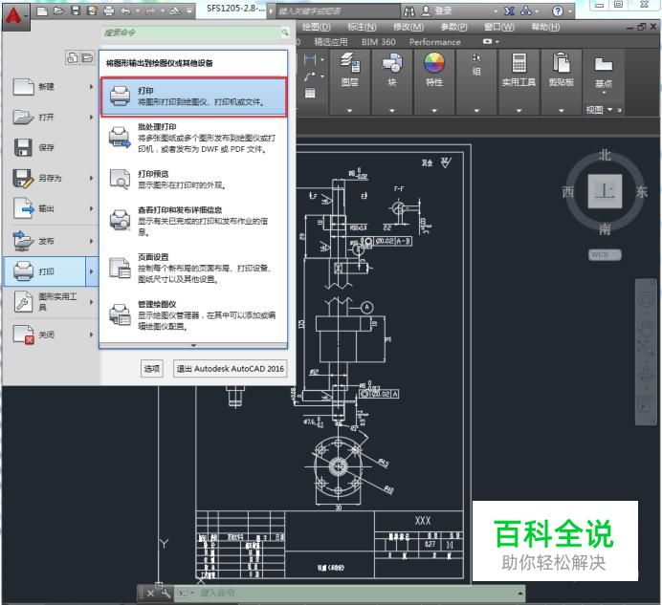The width and height of the screenshot is (662, 605).
Task: Click the Save disk icon in quick access toolbar
Action: [x=76, y=11]
